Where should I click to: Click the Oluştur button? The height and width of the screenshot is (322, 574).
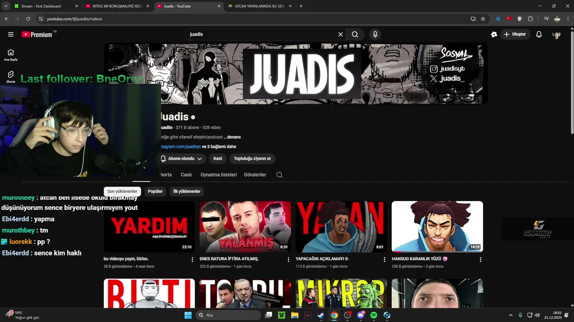[515, 34]
